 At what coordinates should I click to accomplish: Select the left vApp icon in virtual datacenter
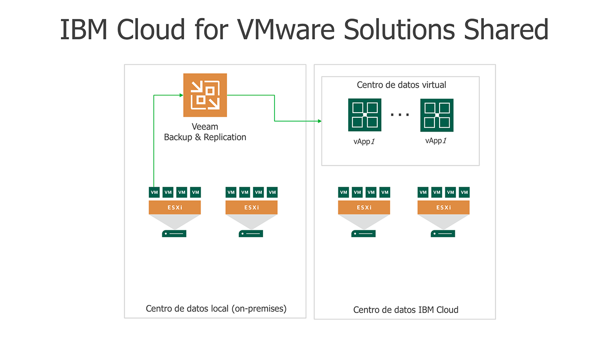[364, 115]
